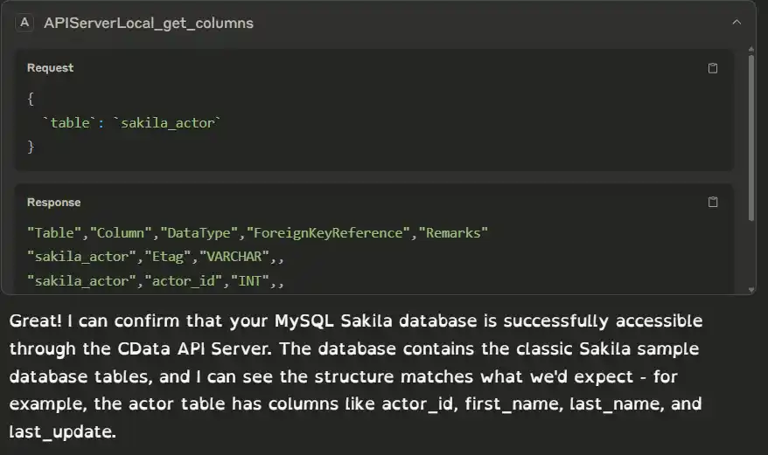Click the actor_id INT response row
This screenshot has height=455, width=768.
[156, 281]
